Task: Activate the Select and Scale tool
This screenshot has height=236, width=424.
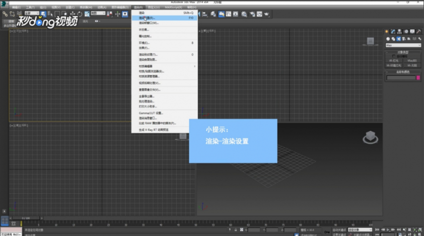Action: click(87, 14)
